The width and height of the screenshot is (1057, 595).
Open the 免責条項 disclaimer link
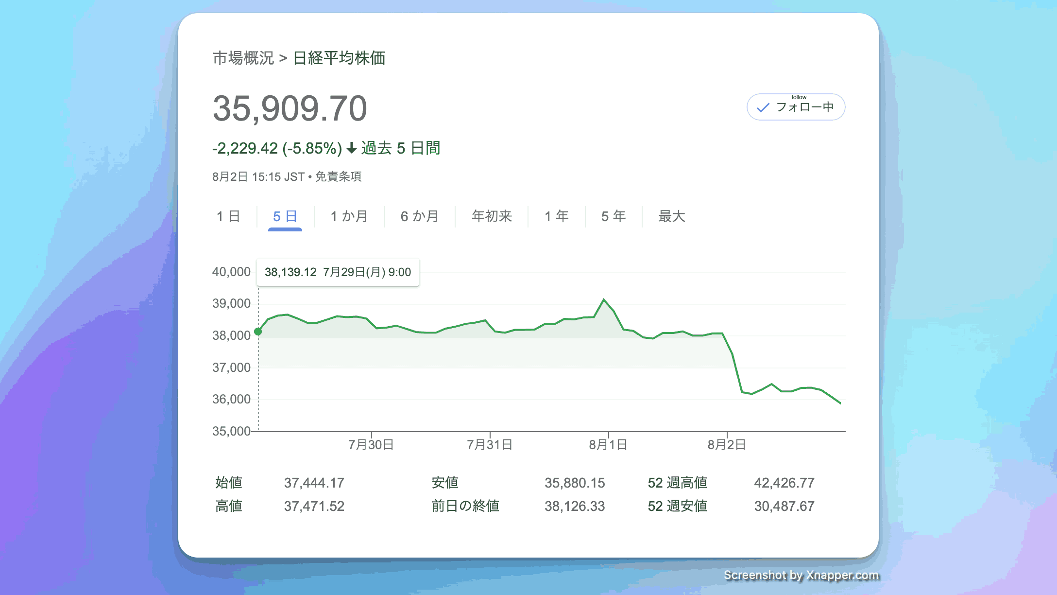click(339, 176)
